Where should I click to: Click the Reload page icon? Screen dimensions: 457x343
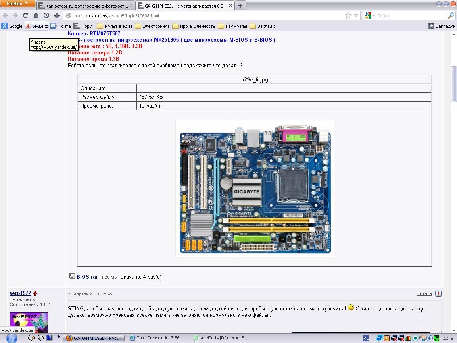(25, 15)
